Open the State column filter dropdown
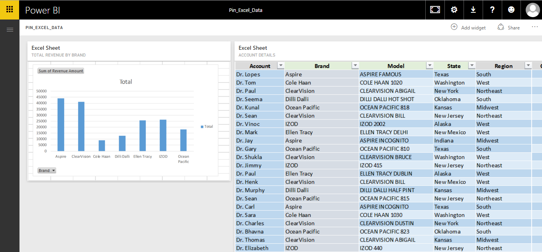This screenshot has width=542, height=252. pos(472,66)
